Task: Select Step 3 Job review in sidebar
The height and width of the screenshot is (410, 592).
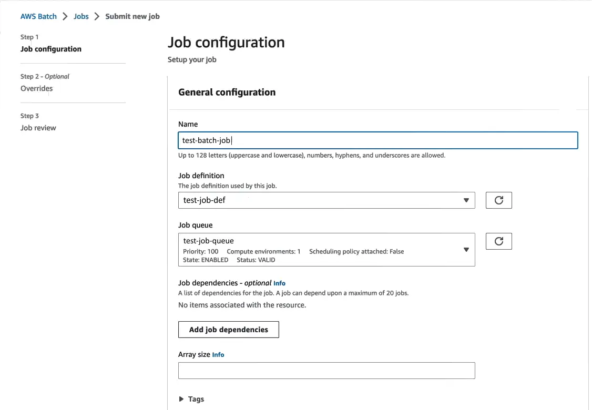Action: (38, 128)
